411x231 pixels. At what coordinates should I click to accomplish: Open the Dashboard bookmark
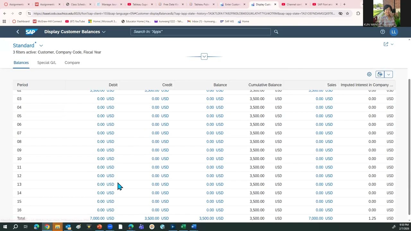click(x=21, y=21)
